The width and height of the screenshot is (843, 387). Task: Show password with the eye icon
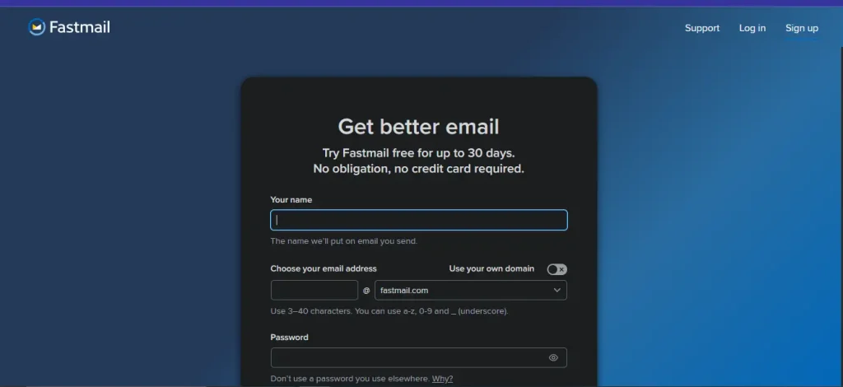pyautogui.click(x=553, y=357)
